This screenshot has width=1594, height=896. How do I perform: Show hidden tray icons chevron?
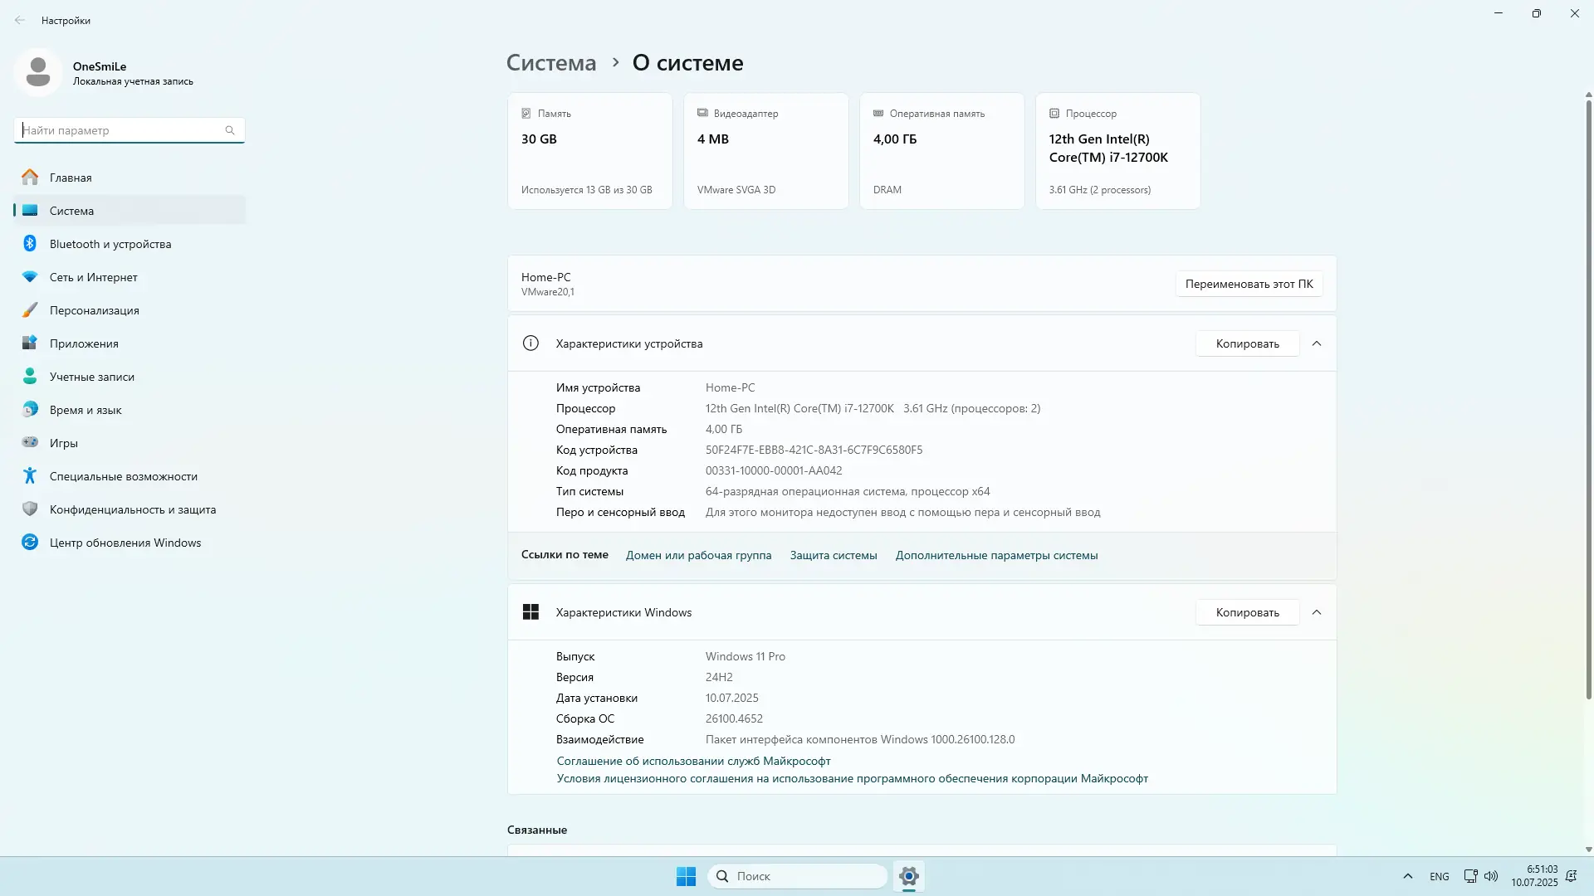tap(1407, 876)
